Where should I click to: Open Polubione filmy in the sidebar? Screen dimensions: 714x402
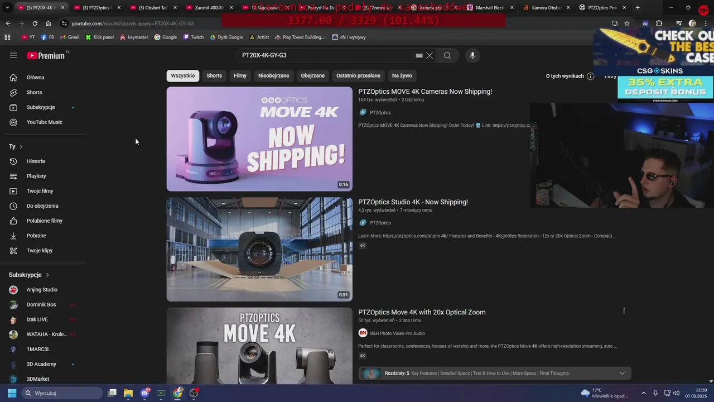[45, 221]
